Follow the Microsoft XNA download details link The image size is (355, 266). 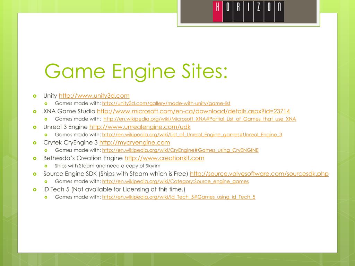coord(193,111)
